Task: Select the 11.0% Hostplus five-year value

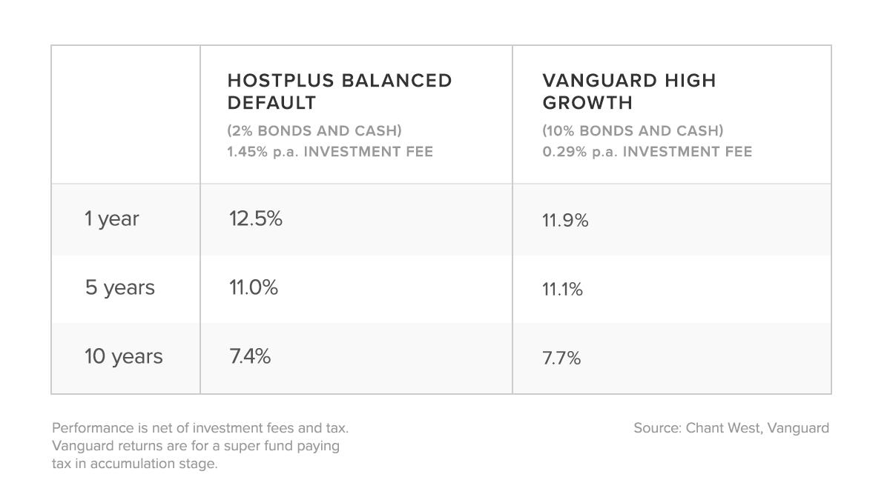Action: pyautogui.click(x=253, y=287)
